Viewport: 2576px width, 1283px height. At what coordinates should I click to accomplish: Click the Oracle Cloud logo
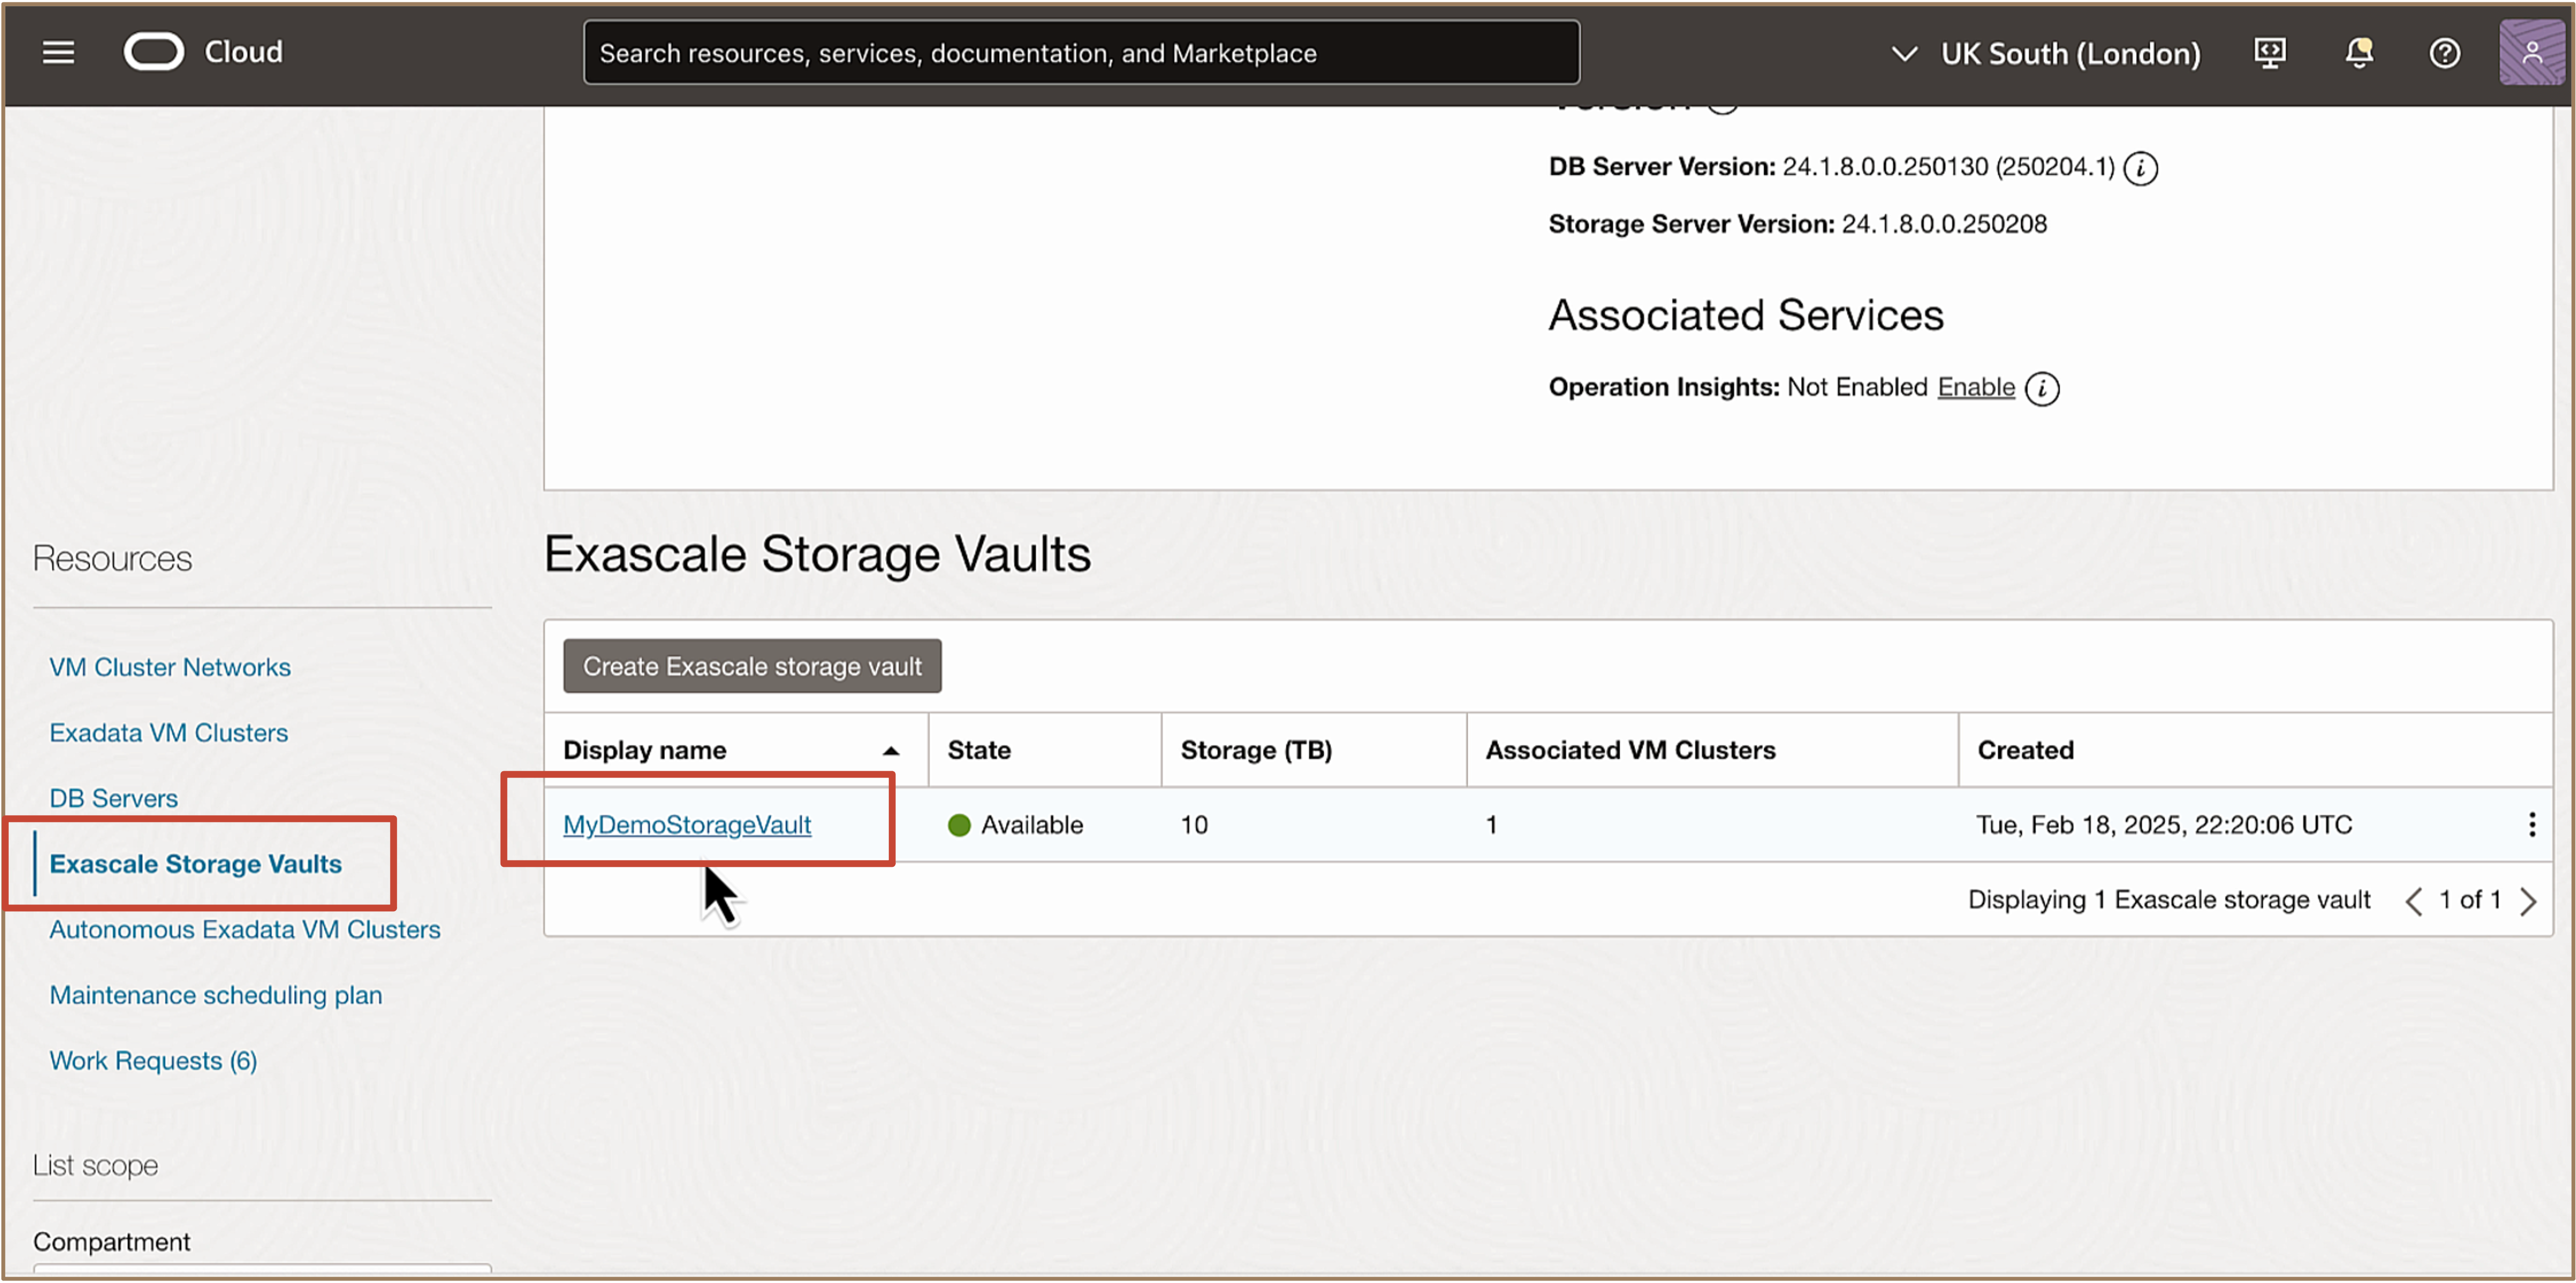154,52
